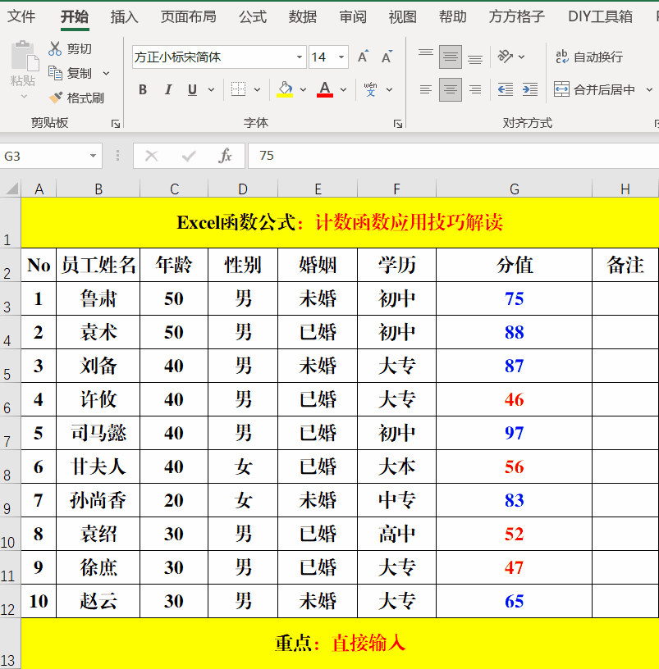Increase font size with the larger A
This screenshot has height=669, width=659.
point(363,57)
